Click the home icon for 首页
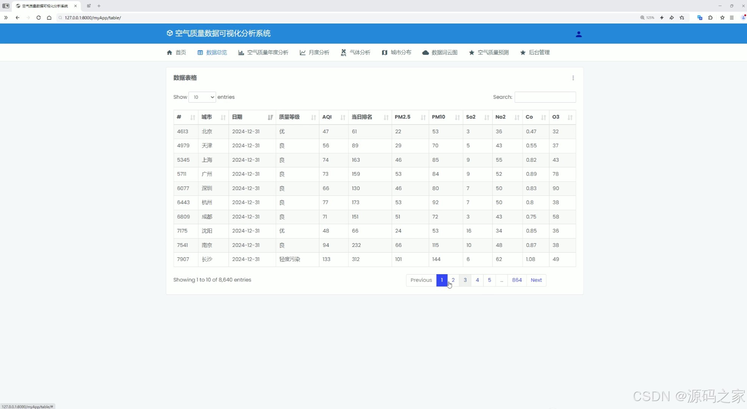 169,53
